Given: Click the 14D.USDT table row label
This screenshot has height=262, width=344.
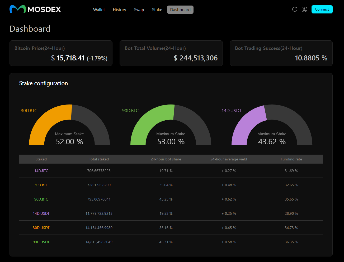Looking at the screenshot, I should (41, 213).
